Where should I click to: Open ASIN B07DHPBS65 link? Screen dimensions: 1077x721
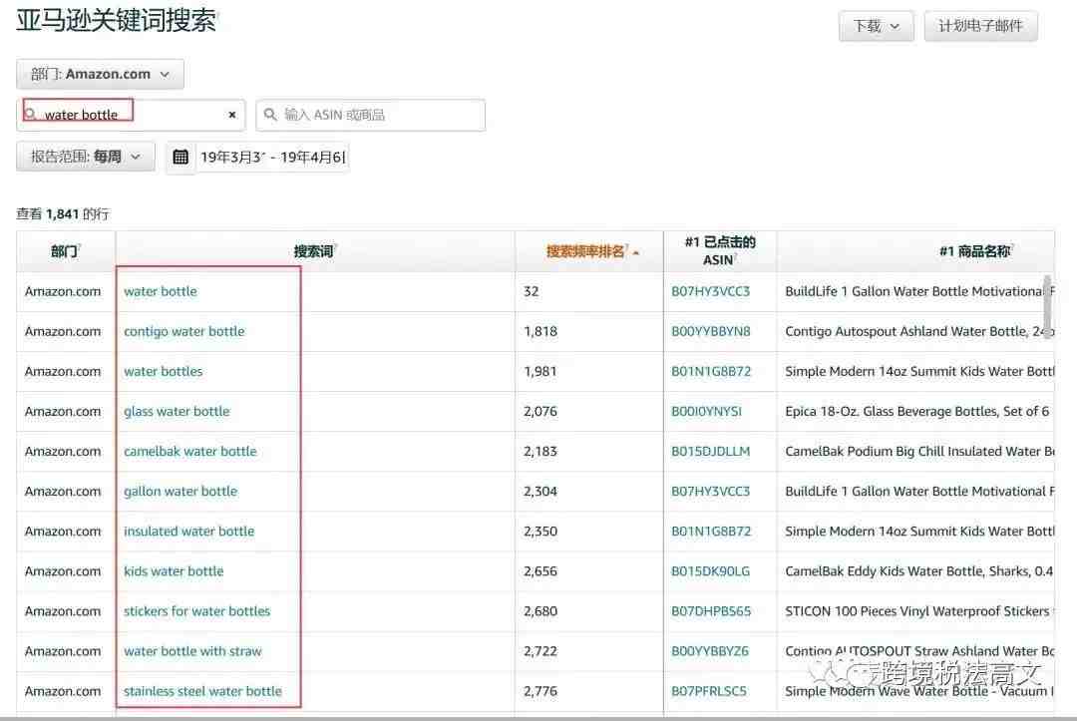711,610
